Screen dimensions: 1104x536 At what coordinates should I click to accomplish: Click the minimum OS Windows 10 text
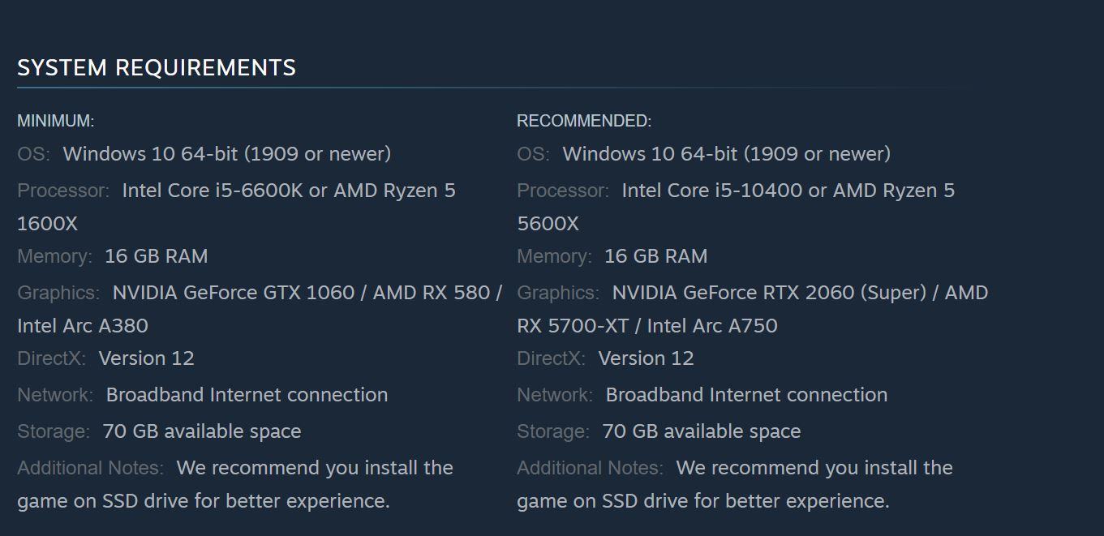pos(227,154)
